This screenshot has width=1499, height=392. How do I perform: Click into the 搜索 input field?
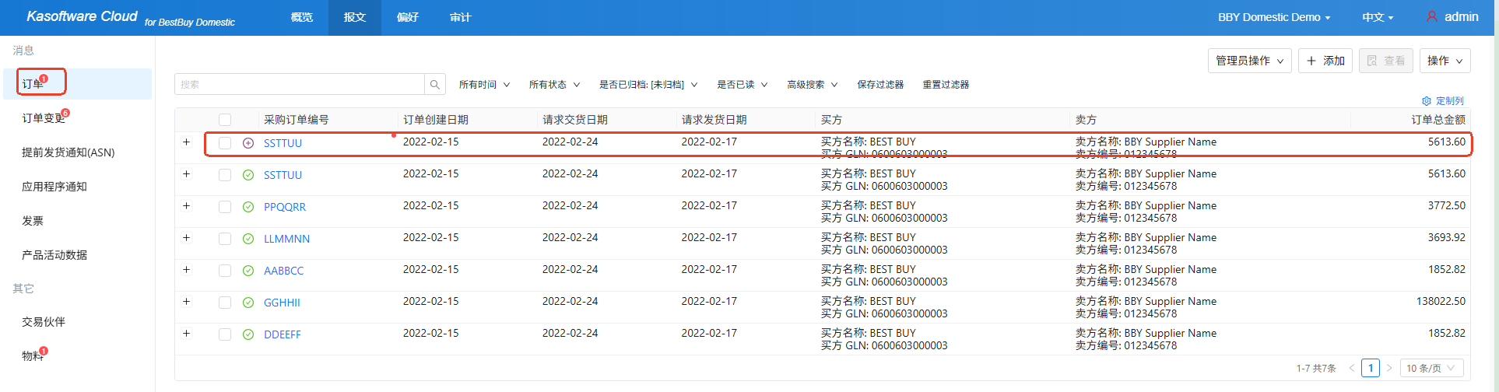tap(300, 84)
